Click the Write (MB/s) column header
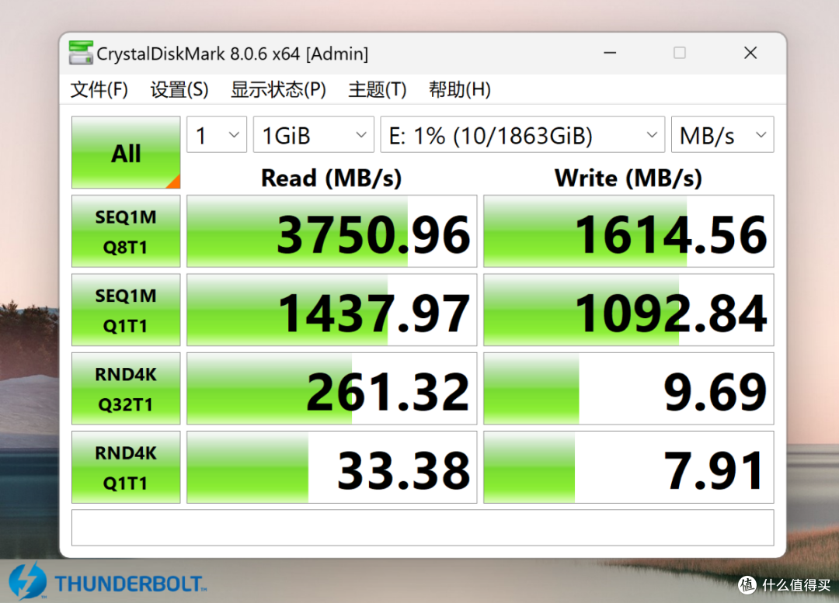Viewport: 839px width, 603px height. tap(628, 178)
